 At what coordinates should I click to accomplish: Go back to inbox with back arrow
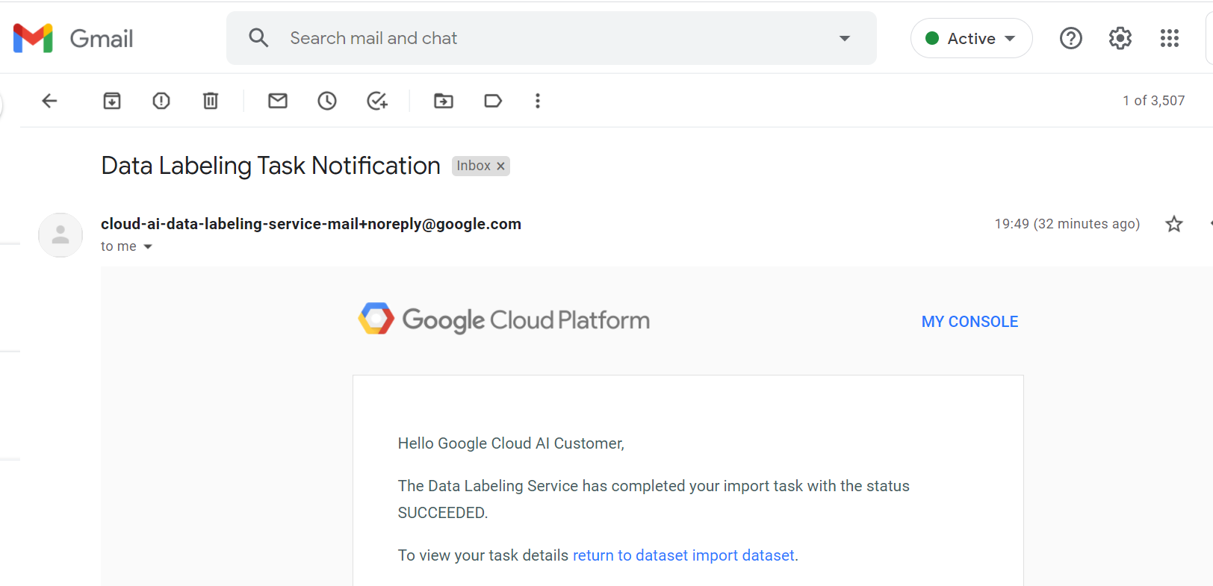[49, 101]
